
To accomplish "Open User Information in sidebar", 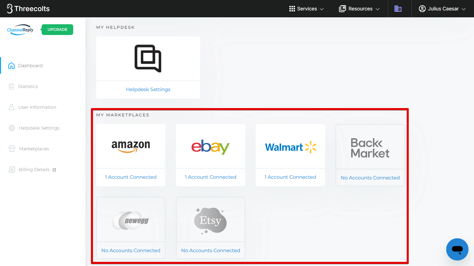I will [x=37, y=107].
